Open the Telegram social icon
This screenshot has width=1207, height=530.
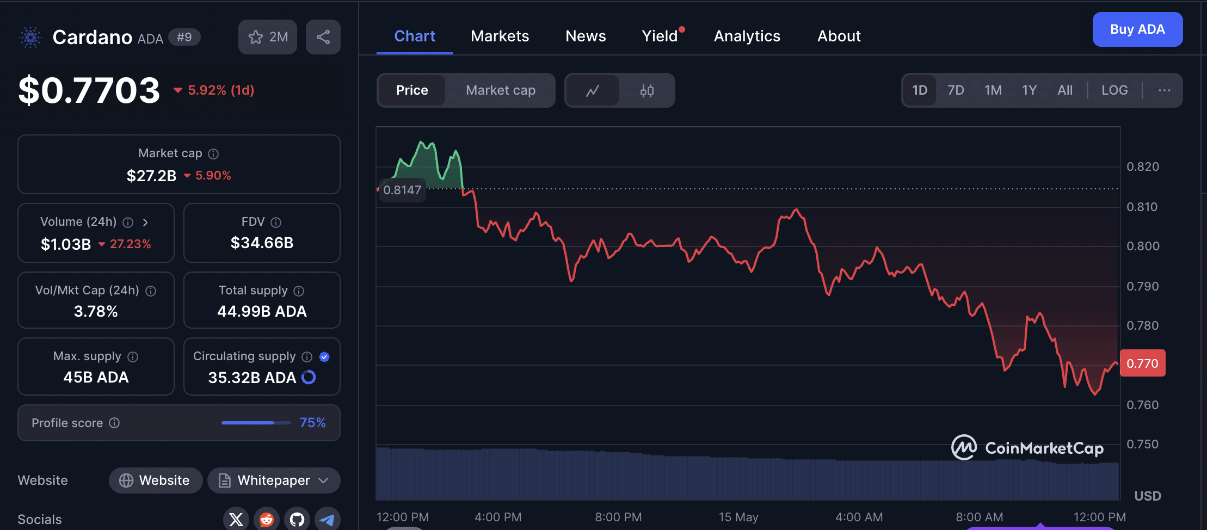tap(327, 519)
